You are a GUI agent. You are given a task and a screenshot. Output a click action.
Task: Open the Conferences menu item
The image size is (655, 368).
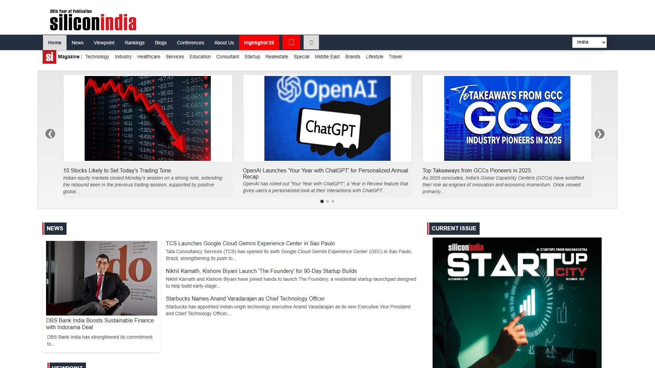pyautogui.click(x=190, y=43)
